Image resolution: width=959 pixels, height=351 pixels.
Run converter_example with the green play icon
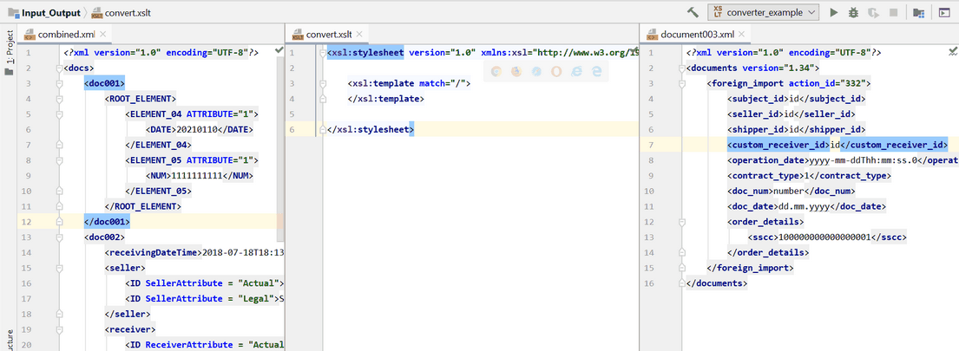[x=834, y=12]
